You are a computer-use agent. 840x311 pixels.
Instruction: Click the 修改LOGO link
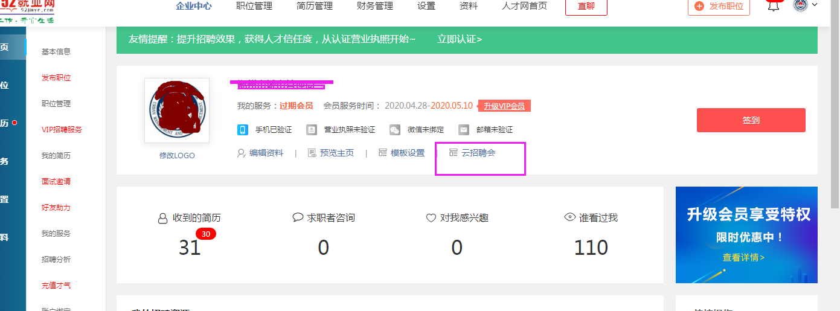pyautogui.click(x=177, y=155)
